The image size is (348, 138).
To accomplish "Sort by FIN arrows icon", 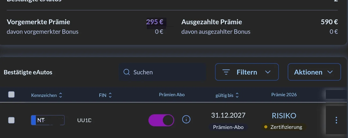I will tap(110, 95).
